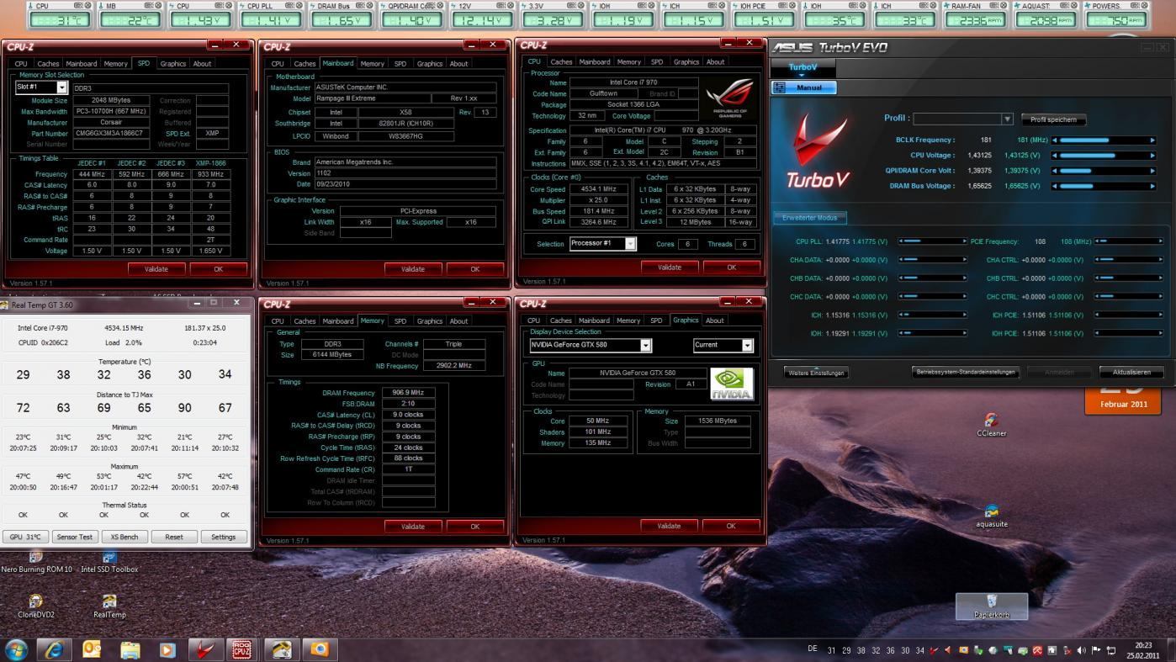The image size is (1176, 662).
Task: Click XS Bench in Real Temp
Action: tap(124, 537)
